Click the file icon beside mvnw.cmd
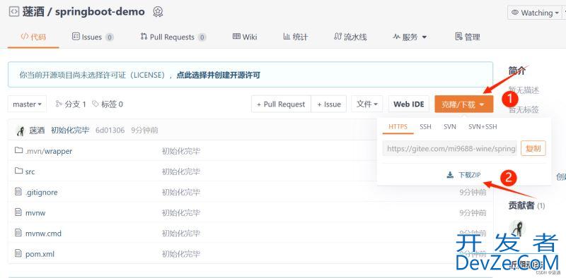This screenshot has width=566, height=278. 18,233
